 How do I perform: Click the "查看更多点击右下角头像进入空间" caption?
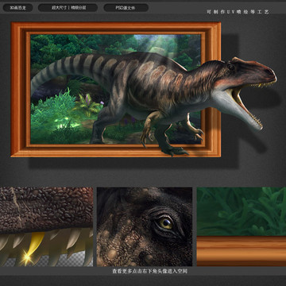point(150,271)
